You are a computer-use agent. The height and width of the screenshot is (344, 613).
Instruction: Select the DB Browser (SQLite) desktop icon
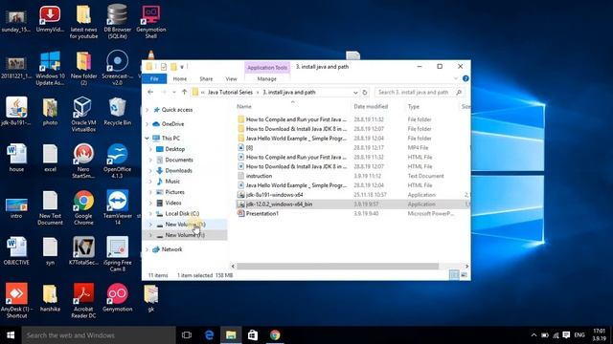coord(117,21)
